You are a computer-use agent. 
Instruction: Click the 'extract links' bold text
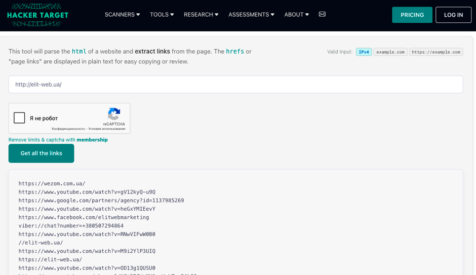pos(152,51)
